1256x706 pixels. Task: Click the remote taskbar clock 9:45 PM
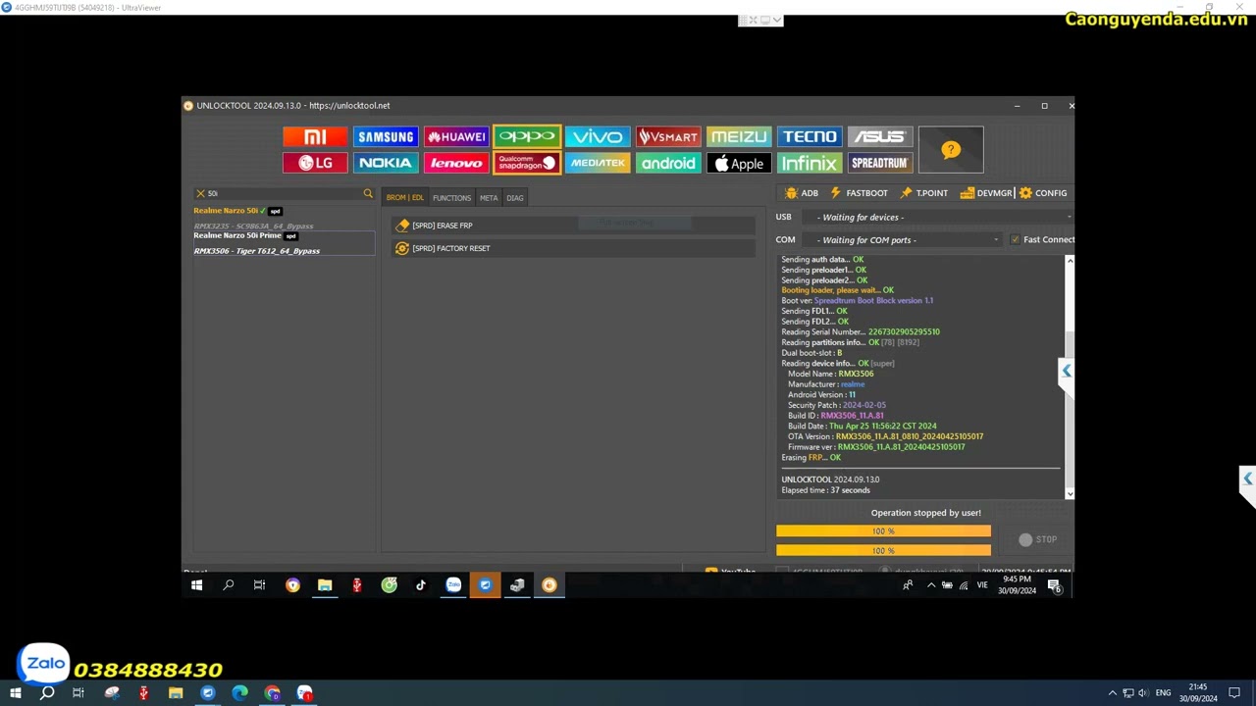click(x=1017, y=585)
